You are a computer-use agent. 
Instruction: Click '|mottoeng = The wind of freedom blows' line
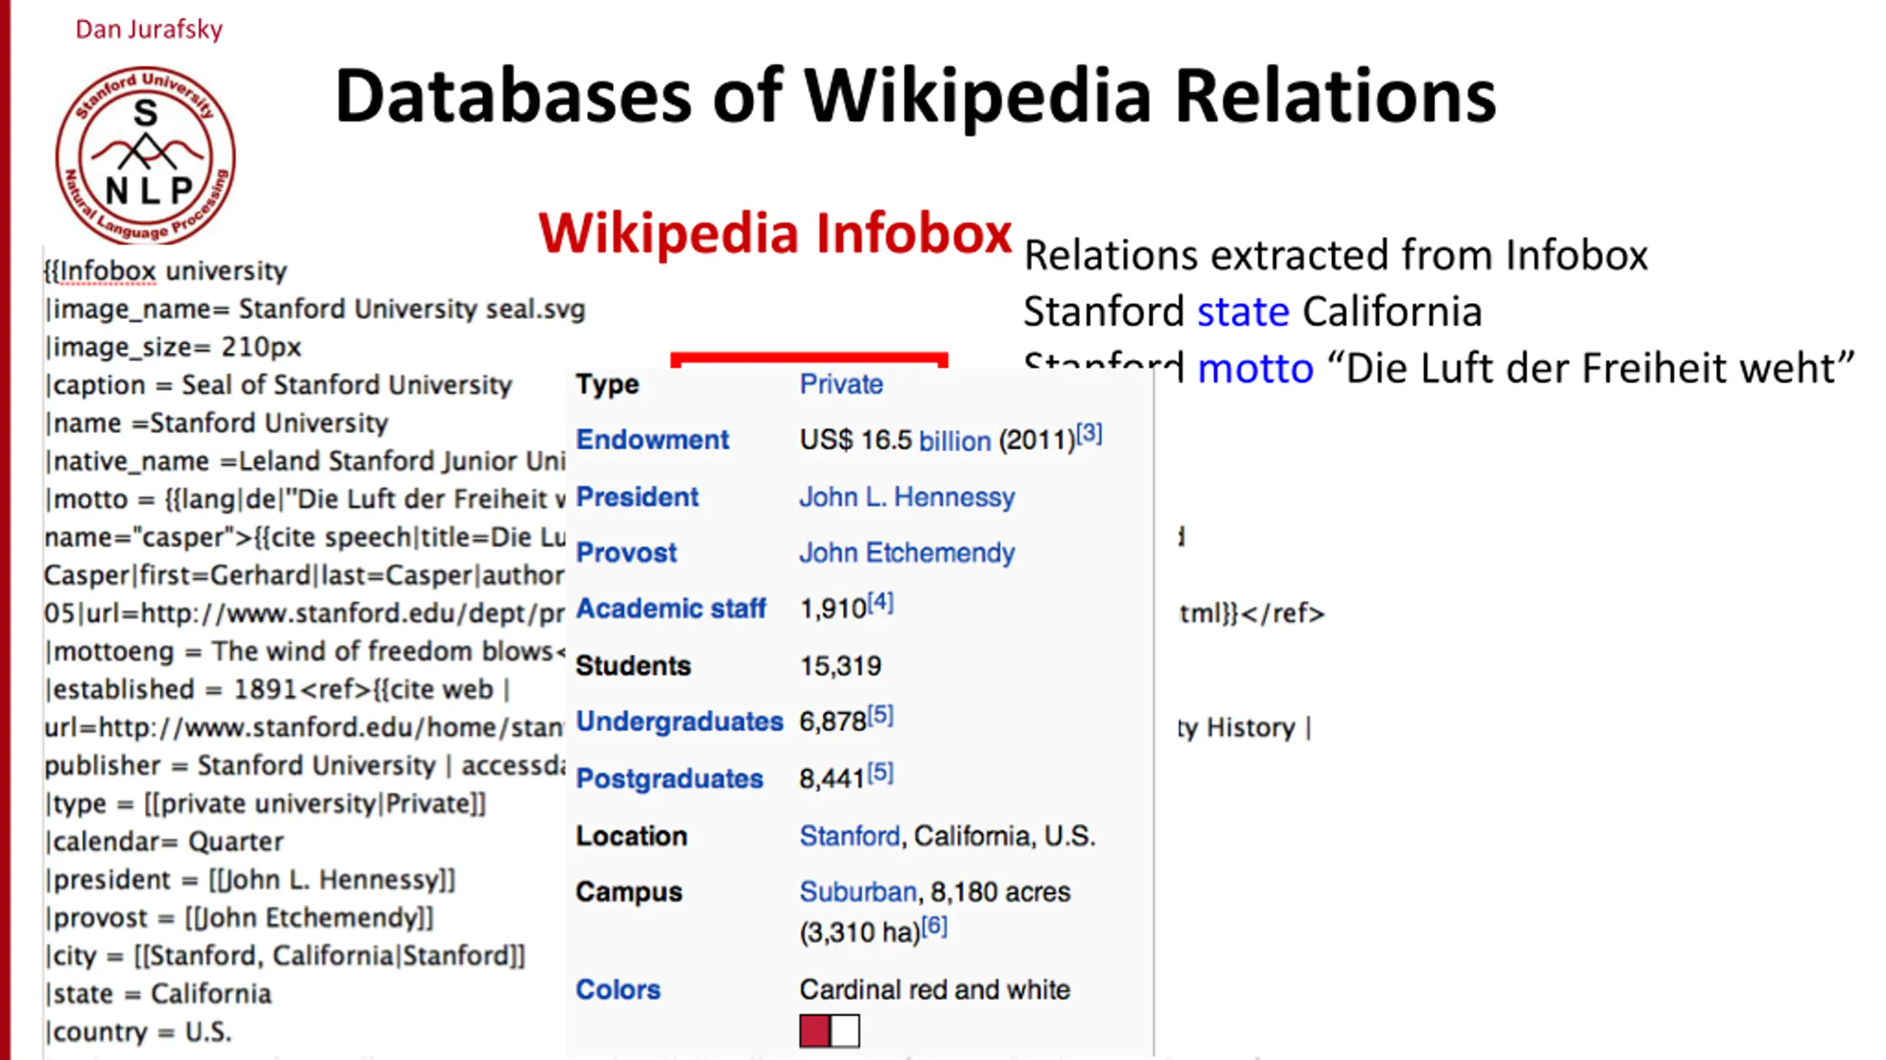304,651
